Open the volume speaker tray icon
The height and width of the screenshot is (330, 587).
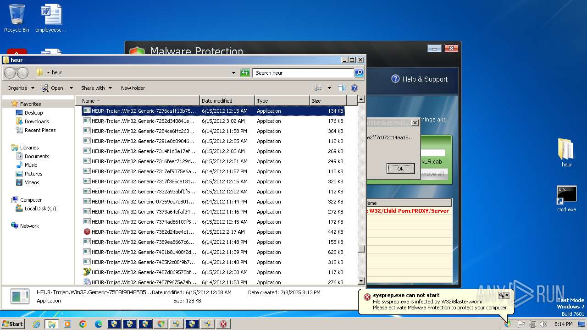click(544, 324)
